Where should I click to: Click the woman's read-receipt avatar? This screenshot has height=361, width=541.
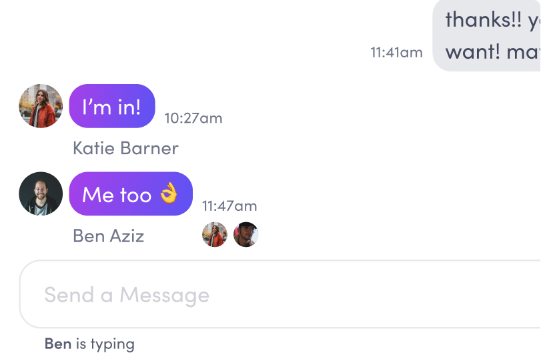point(215,235)
